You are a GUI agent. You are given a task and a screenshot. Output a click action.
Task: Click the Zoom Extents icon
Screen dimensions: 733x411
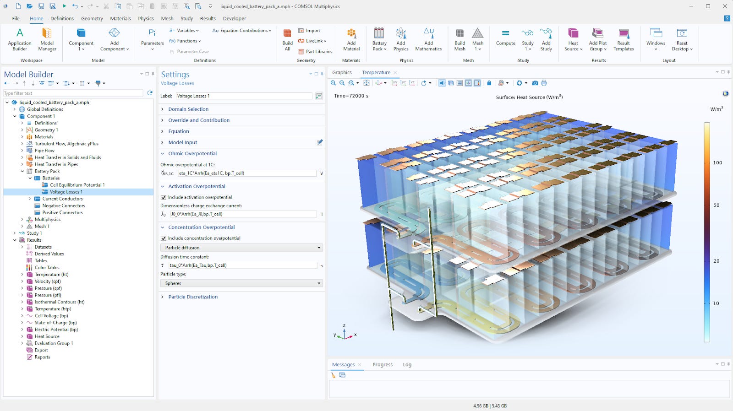(x=366, y=83)
